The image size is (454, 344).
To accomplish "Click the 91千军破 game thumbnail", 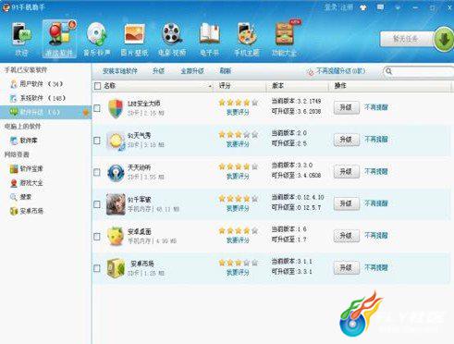I will tap(116, 204).
